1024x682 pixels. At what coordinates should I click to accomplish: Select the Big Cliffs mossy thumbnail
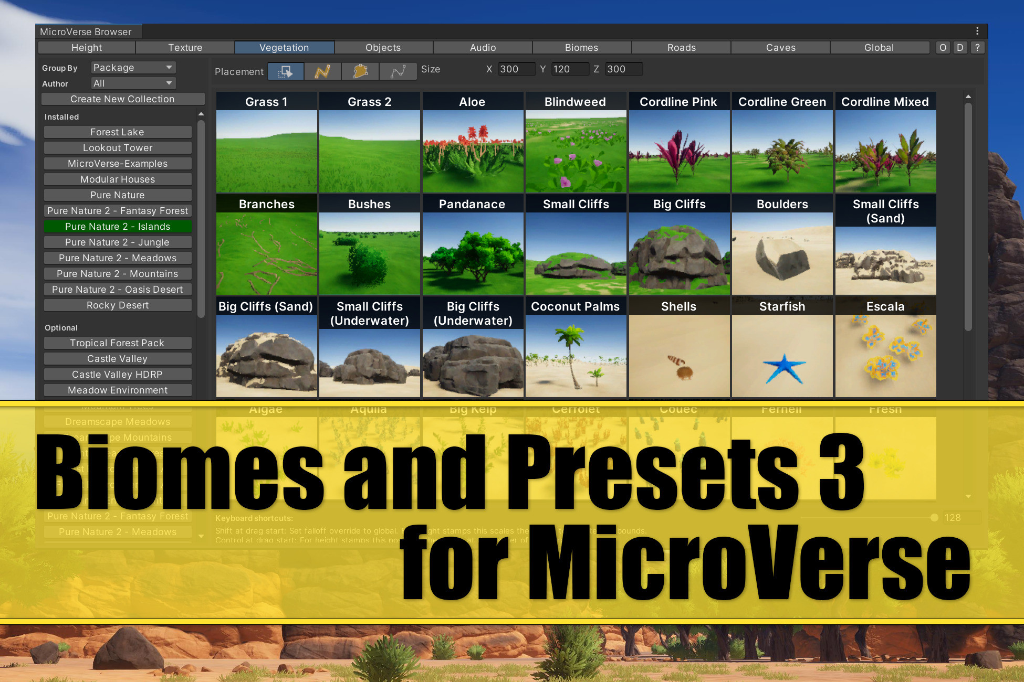[679, 244]
